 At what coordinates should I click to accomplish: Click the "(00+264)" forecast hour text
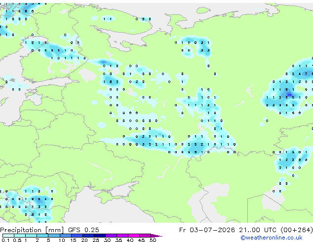pos(297,230)
